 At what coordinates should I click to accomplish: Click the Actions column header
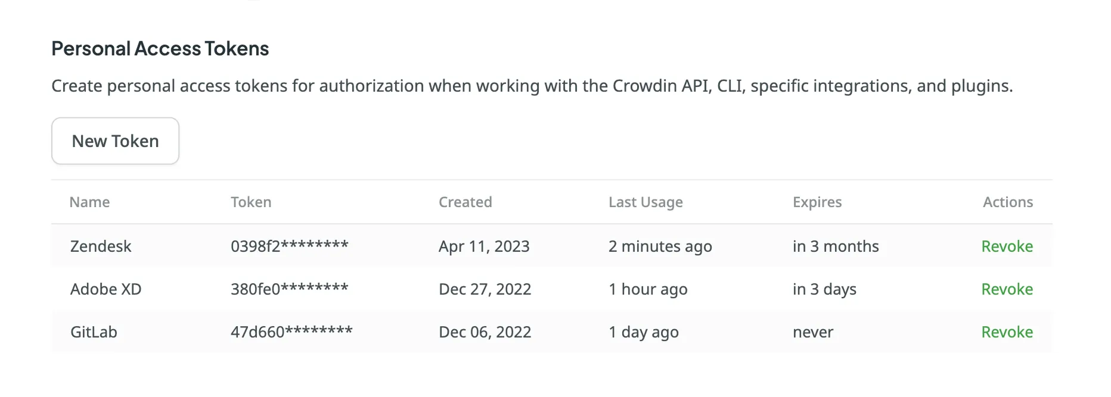coord(1007,202)
